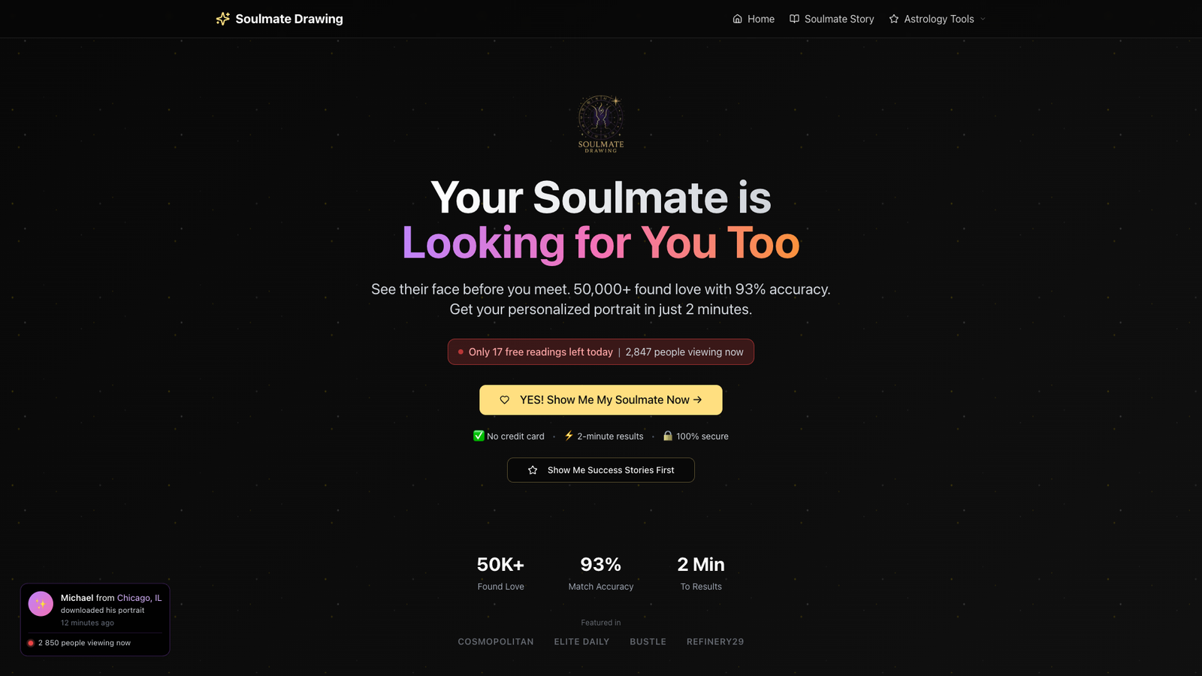Click the circular Soulmate Drawing emblem logo
The image size is (1202, 676).
point(601,124)
